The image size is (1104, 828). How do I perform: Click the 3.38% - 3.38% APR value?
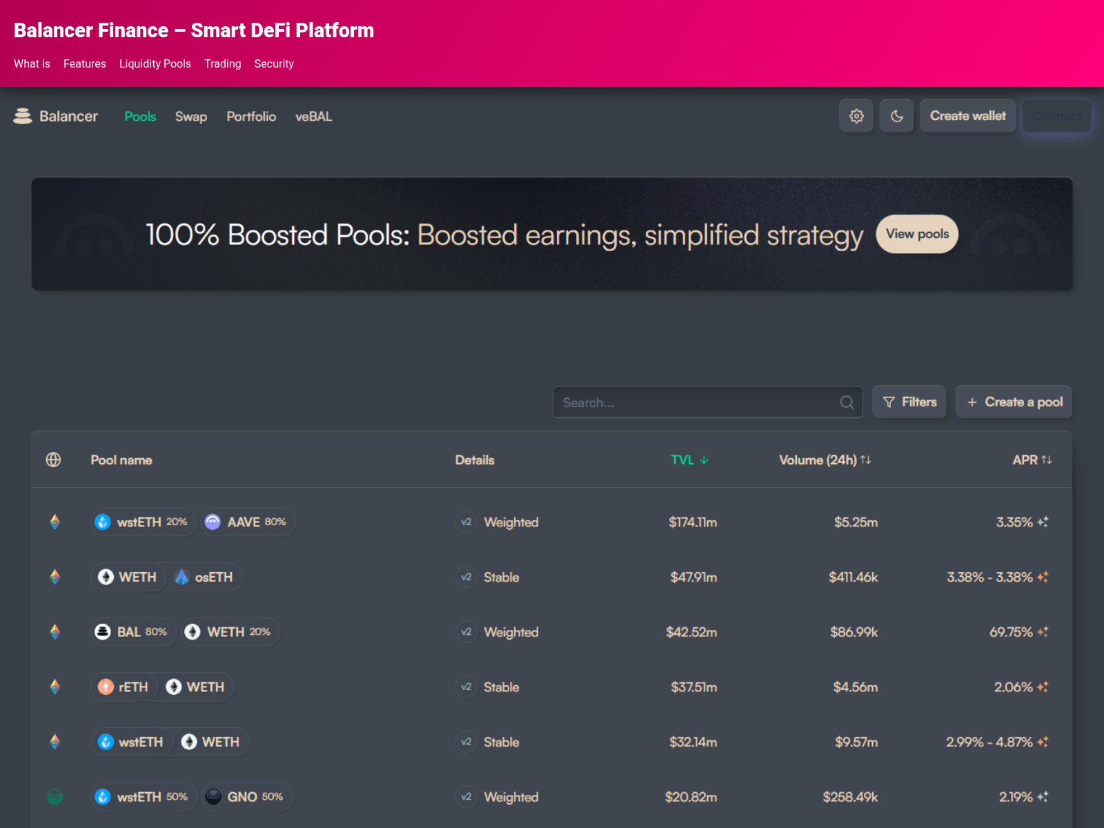click(989, 577)
